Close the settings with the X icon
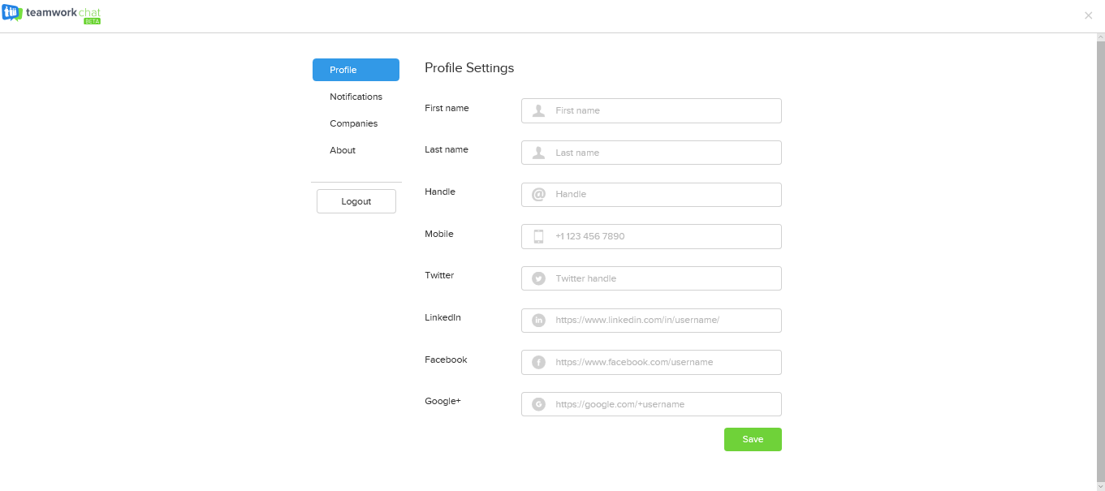The height and width of the screenshot is (491, 1105). (1089, 15)
